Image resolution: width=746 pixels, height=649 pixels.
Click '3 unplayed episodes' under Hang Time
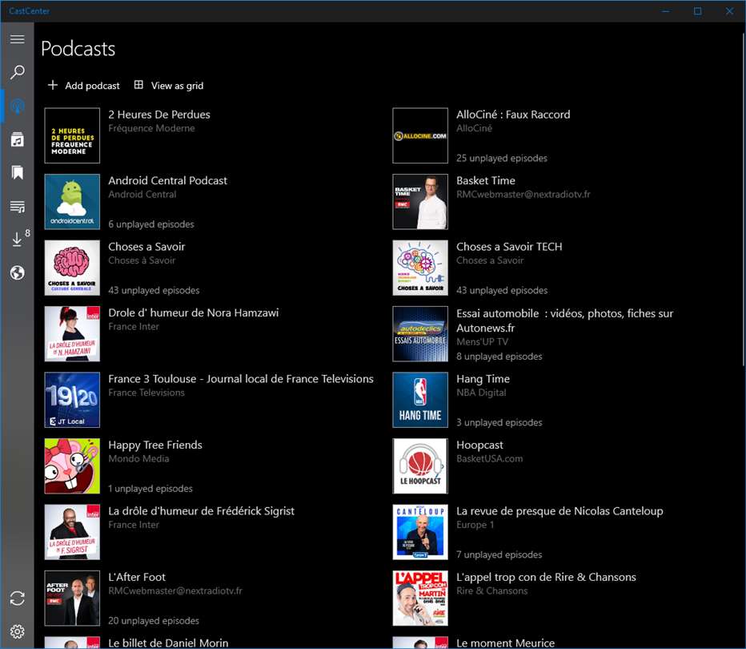coord(499,422)
